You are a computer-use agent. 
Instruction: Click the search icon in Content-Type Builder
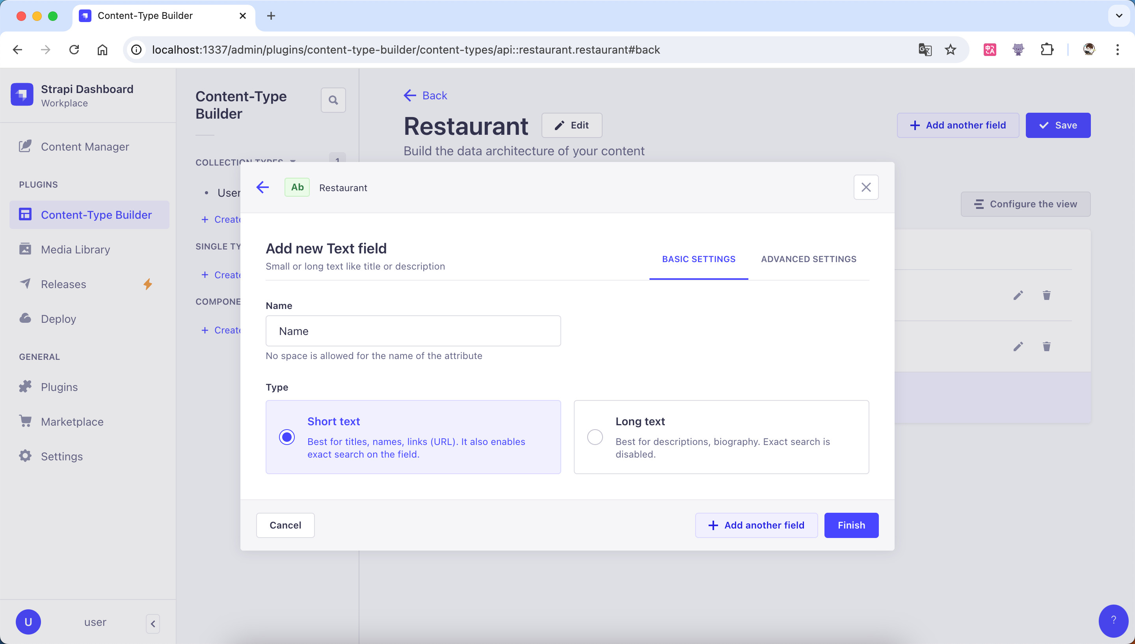click(333, 100)
